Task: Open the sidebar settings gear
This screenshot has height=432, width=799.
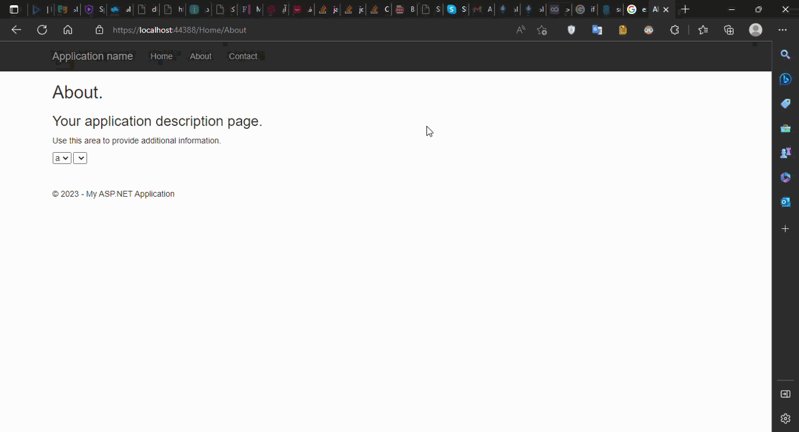Action: point(785,418)
